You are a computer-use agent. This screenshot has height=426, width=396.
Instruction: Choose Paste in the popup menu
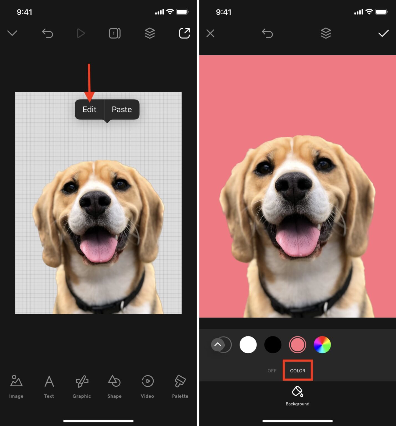tap(122, 110)
